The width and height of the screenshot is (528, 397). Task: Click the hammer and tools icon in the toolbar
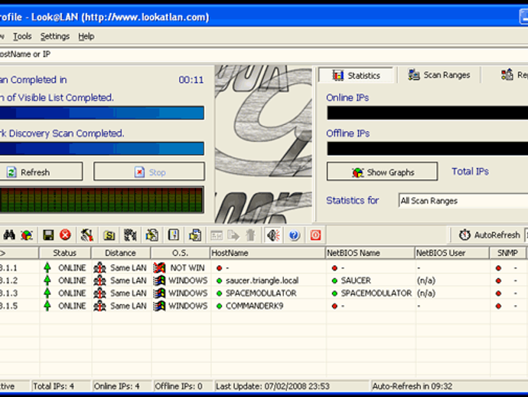click(x=87, y=235)
